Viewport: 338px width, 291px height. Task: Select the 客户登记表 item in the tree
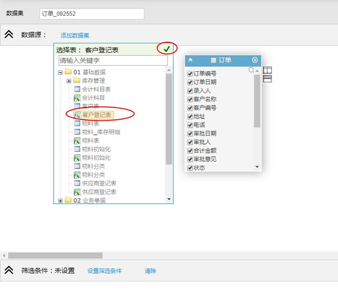(97, 115)
